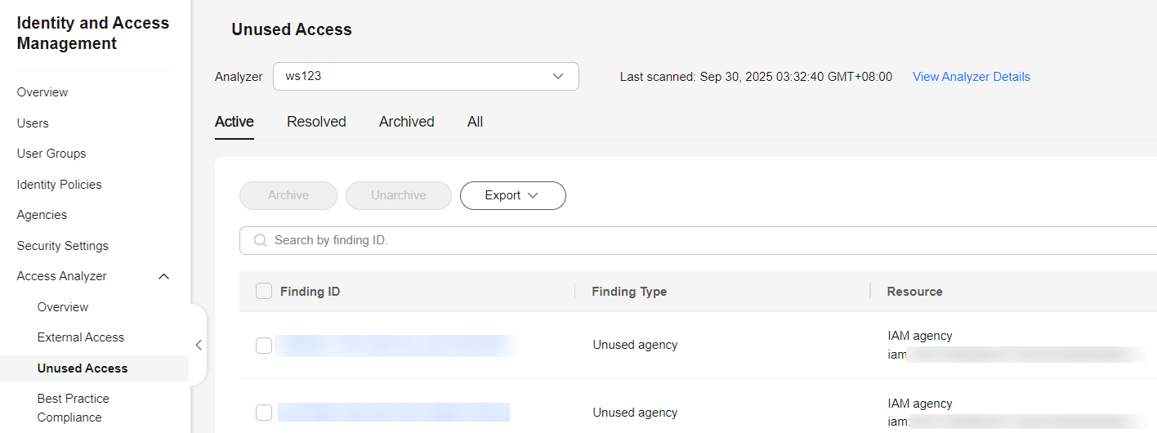1157x433 pixels.
Task: Select External Access under Access Analyzer
Action: 81,337
